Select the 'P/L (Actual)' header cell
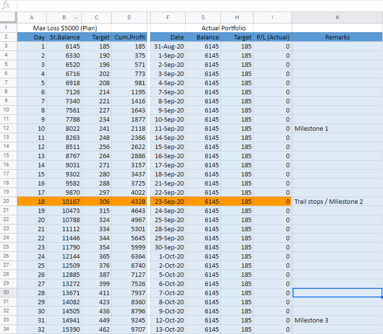The image size is (383, 334). pos(272,37)
